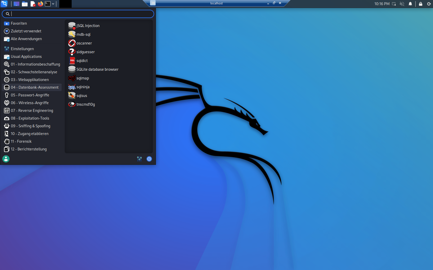Close the localhost window
433x270 pixels.
click(280, 3)
